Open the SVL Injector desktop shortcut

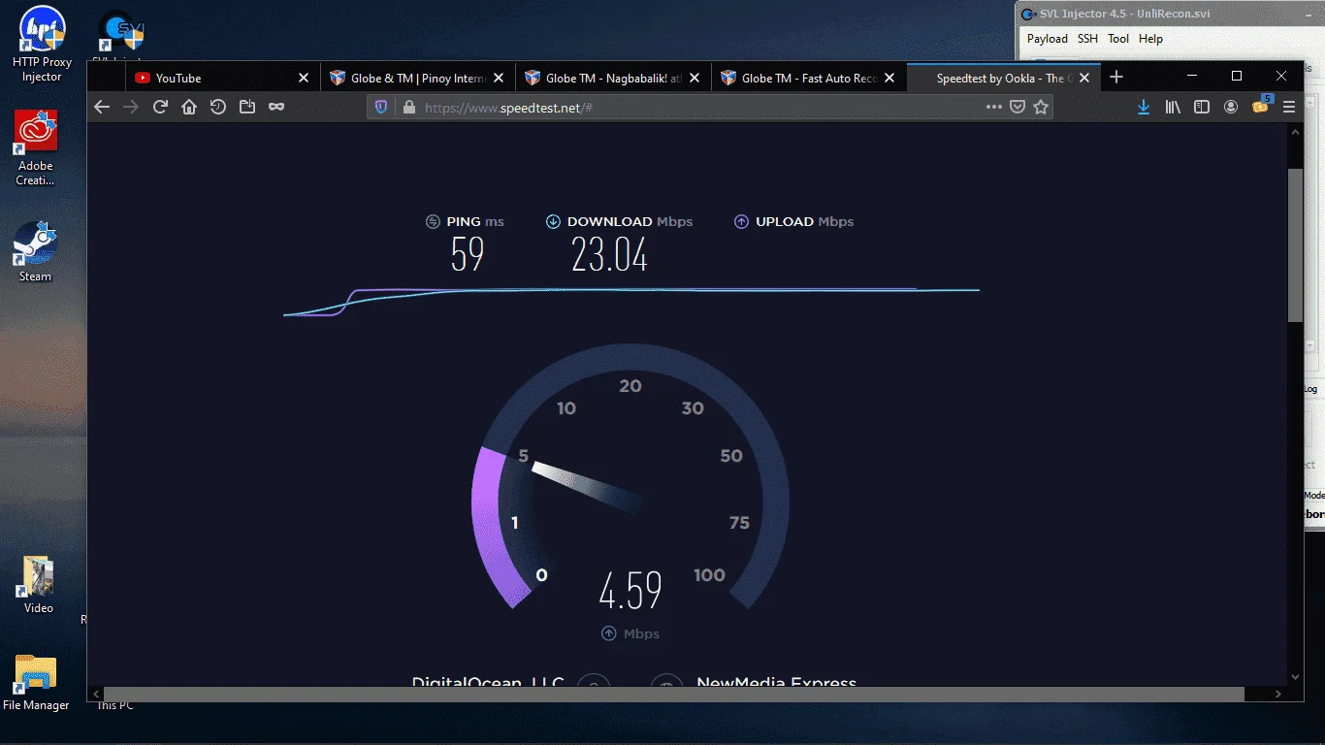coord(122,35)
